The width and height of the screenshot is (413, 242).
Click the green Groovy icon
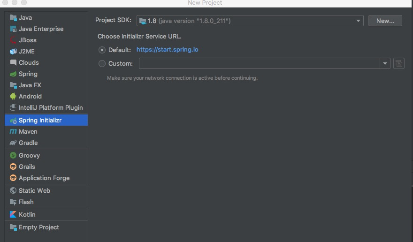tap(13, 155)
